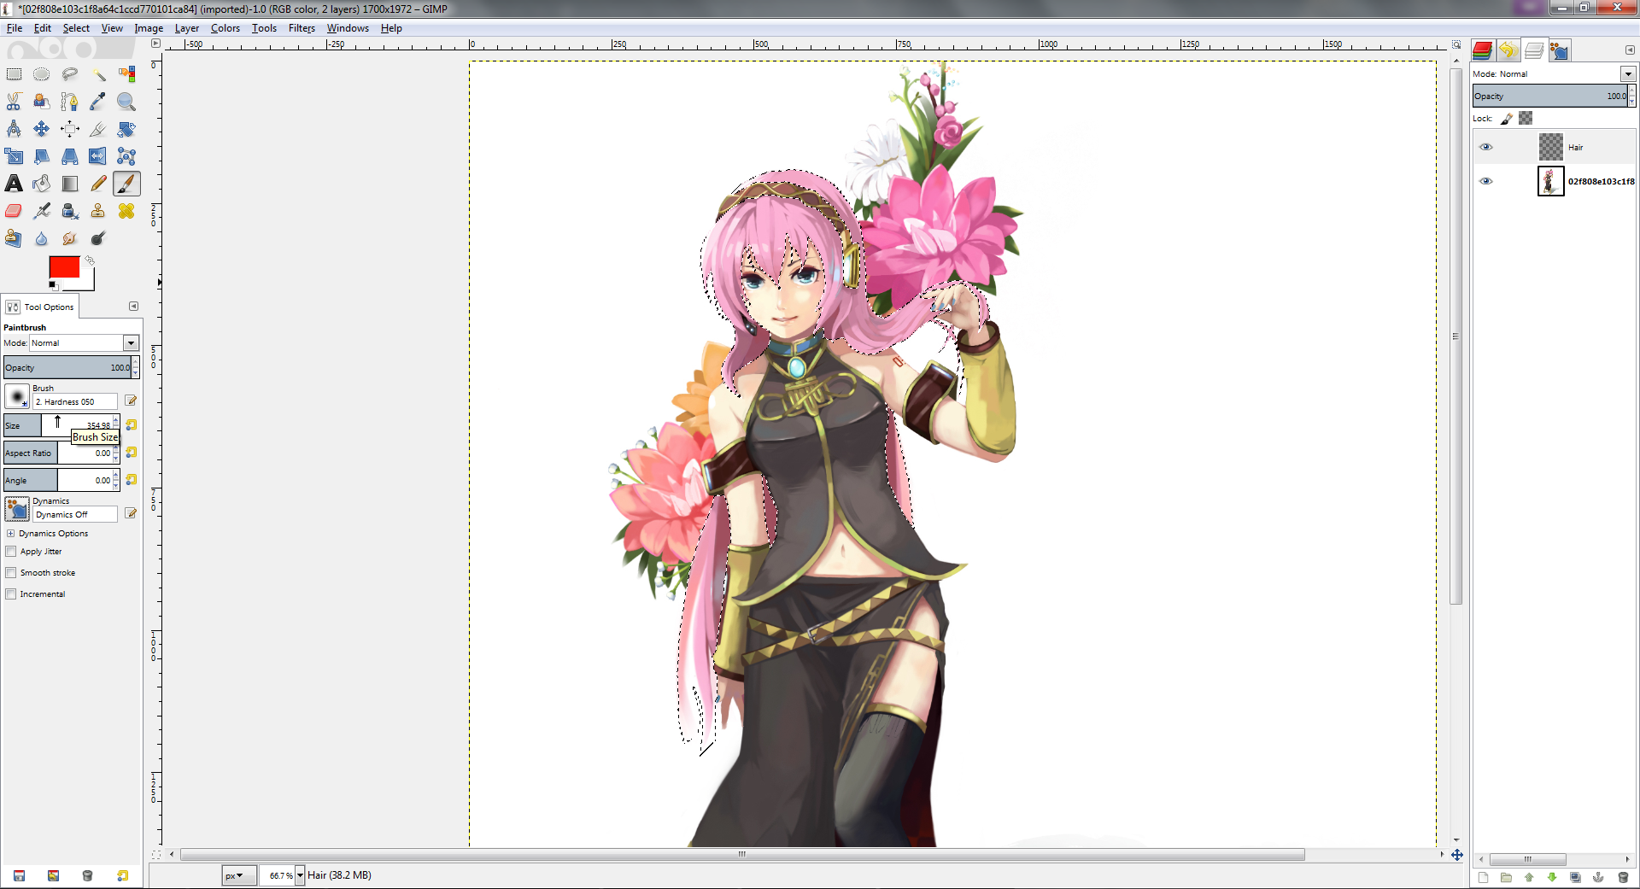Select the Color Picker tool
Image resolution: width=1640 pixels, height=889 pixels.
tap(98, 102)
